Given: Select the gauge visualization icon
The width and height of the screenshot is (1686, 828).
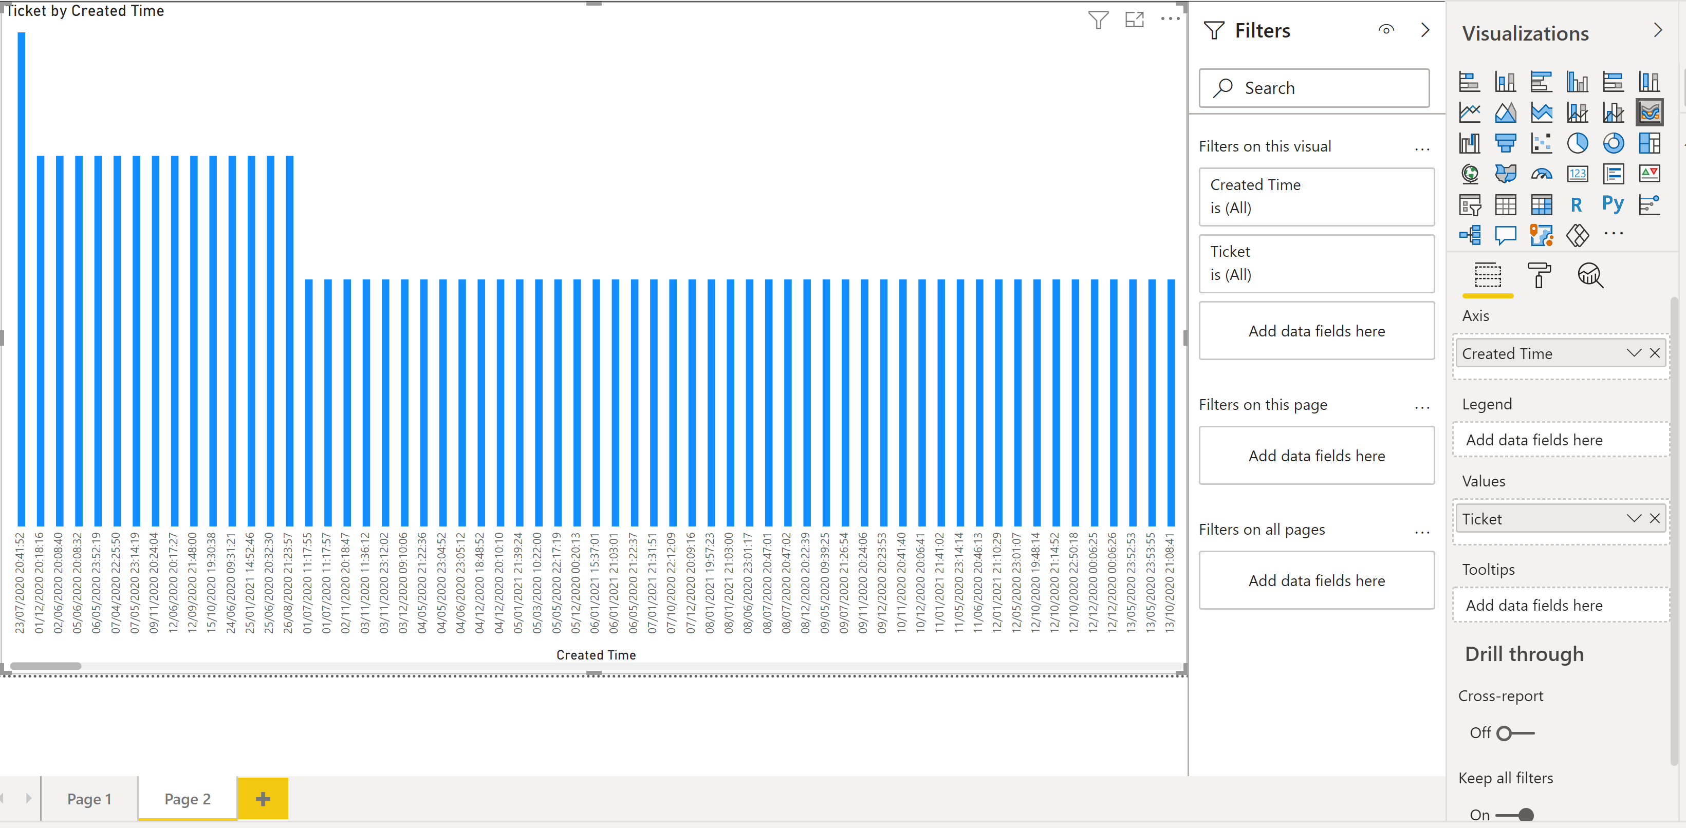Looking at the screenshot, I should tap(1542, 174).
